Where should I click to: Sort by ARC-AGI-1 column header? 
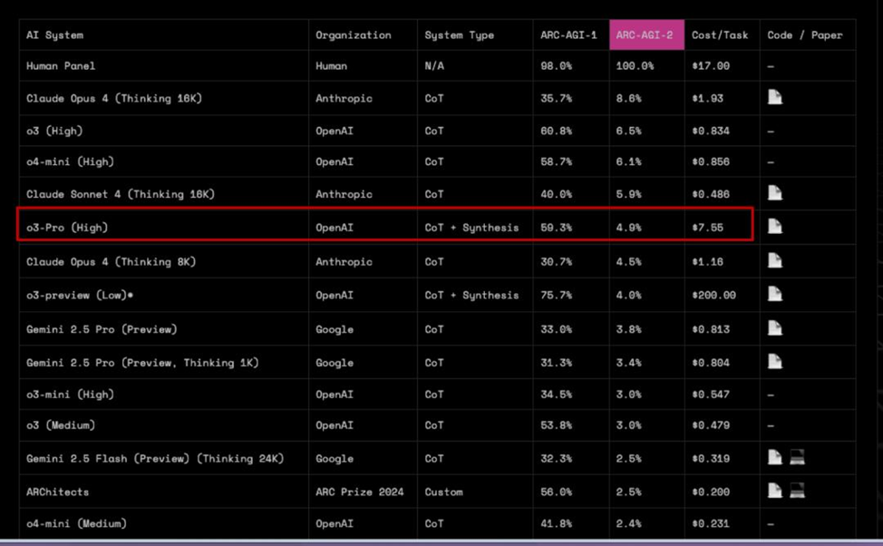pyautogui.click(x=568, y=35)
